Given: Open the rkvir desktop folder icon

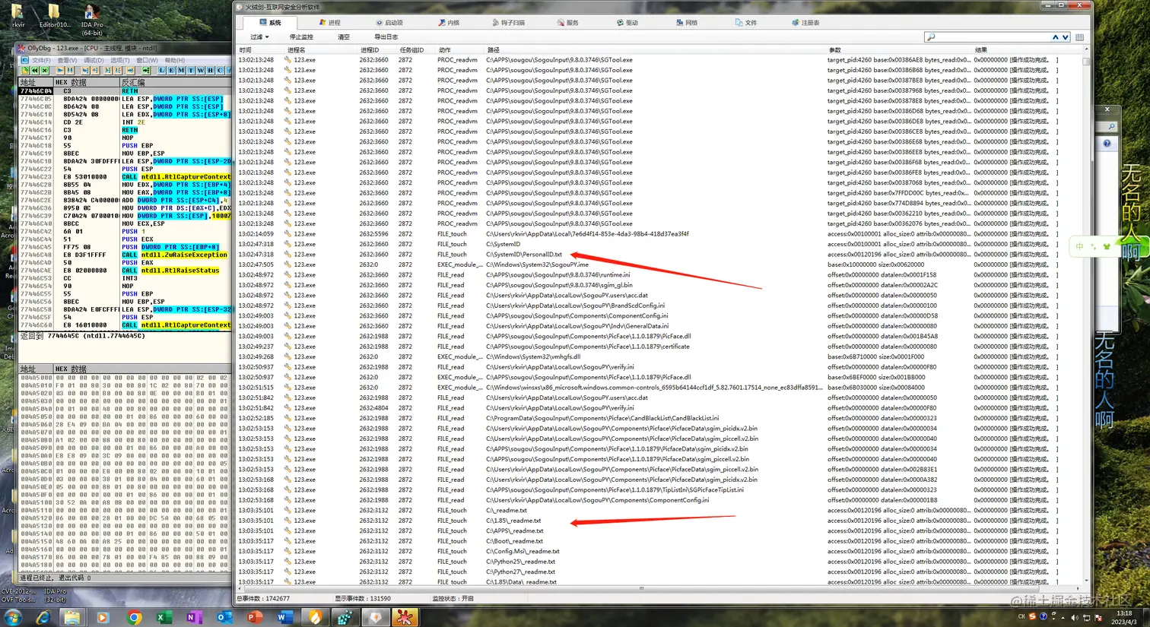Looking at the screenshot, I should [18, 15].
